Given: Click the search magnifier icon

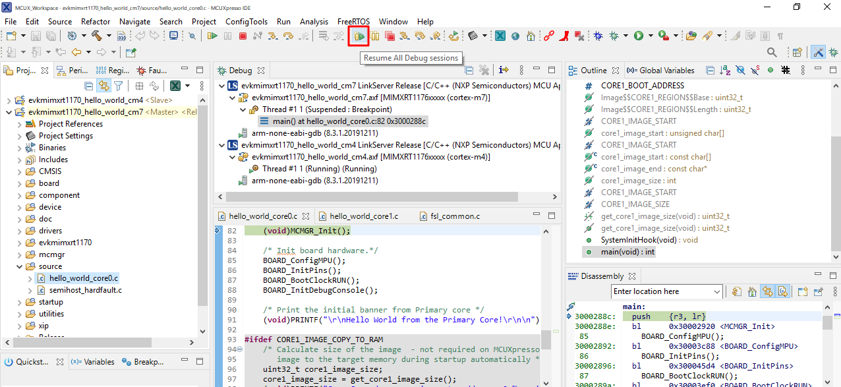Looking at the screenshot, I should click(772, 52).
